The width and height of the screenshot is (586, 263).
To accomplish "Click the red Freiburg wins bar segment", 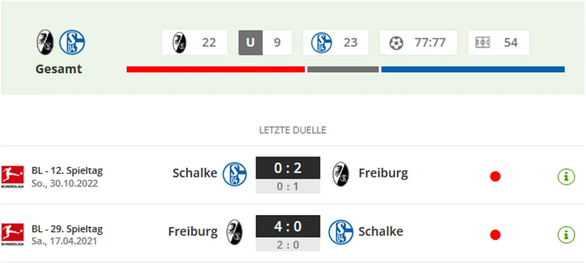I will [216, 69].
